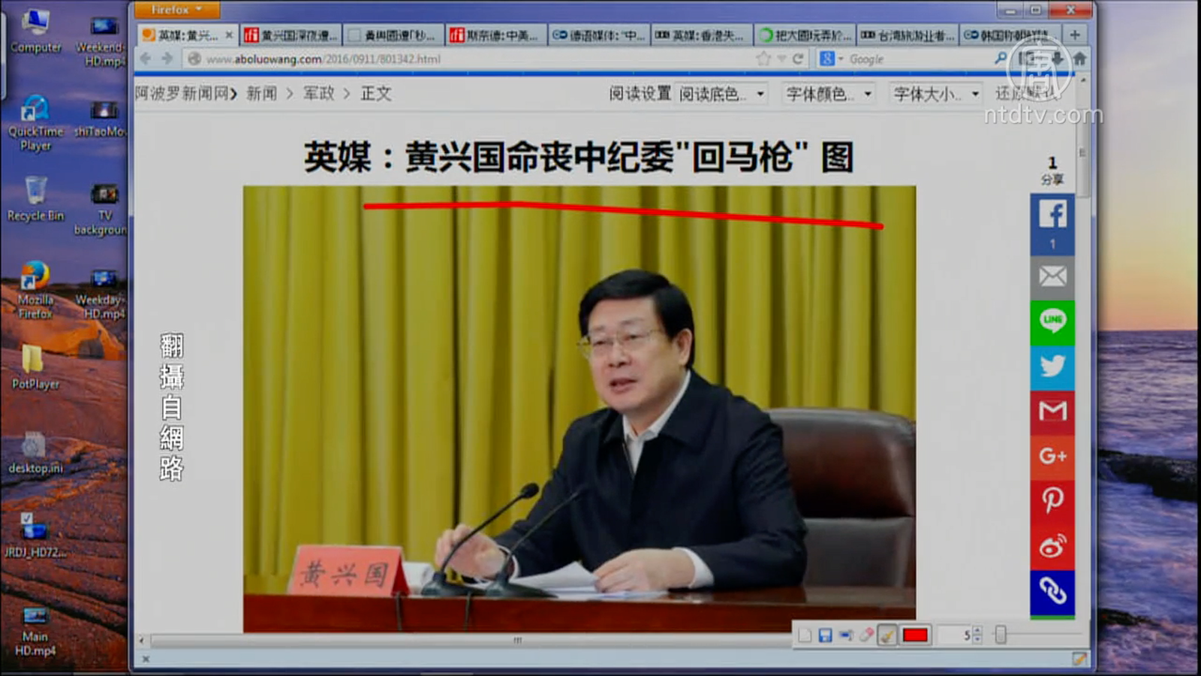
Task: Share the article on Facebook
Action: 1052,216
